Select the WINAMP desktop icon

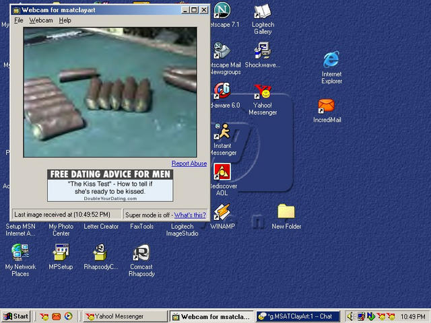222,212
